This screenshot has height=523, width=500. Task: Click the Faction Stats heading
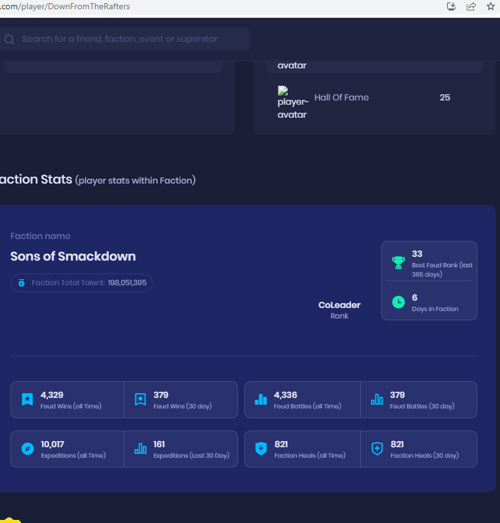click(x=36, y=179)
